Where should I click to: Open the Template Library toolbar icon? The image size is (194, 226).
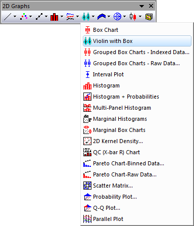point(149,17)
